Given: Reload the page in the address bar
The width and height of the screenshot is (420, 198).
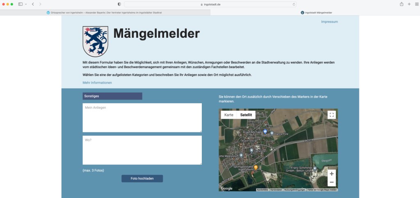Looking at the screenshot, I should pyautogui.click(x=294, y=4).
